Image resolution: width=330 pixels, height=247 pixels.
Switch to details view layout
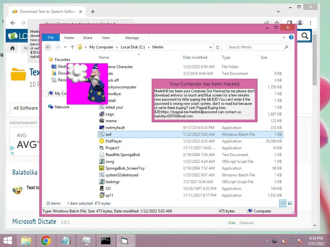point(283,203)
